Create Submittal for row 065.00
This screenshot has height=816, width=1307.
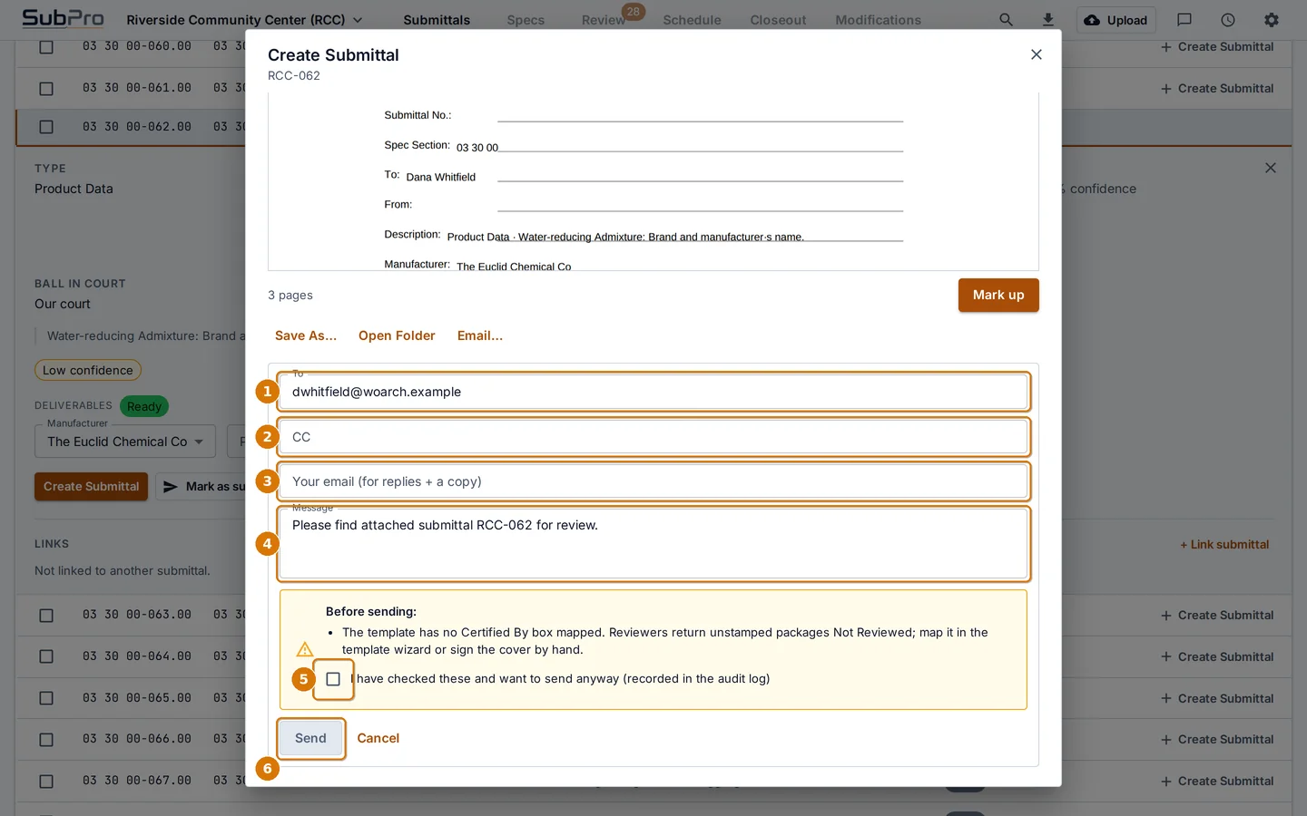[x=1216, y=699]
